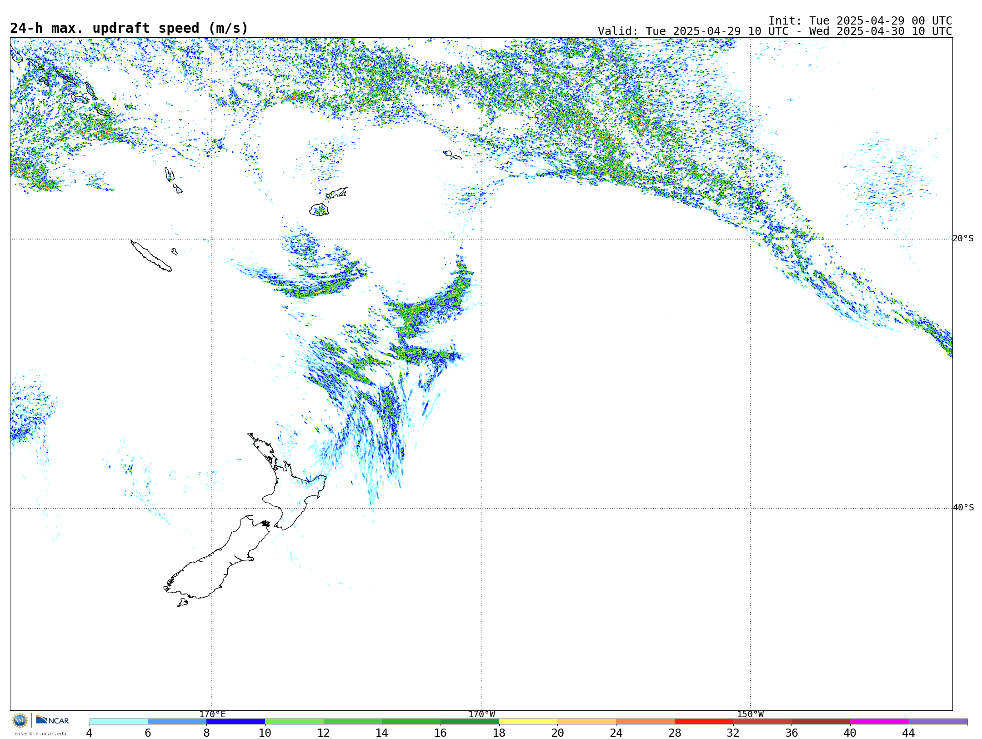982x739 pixels.
Task: Click the colorbar tick label 10
Action: (265, 733)
